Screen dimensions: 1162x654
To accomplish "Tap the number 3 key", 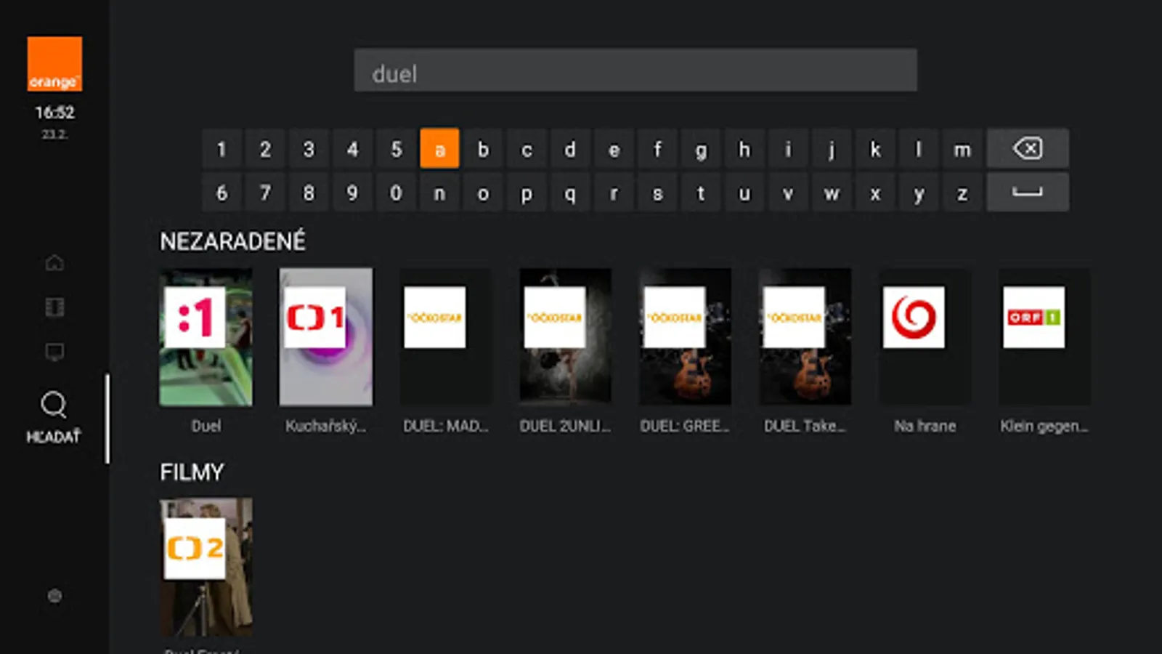I will click(x=309, y=149).
